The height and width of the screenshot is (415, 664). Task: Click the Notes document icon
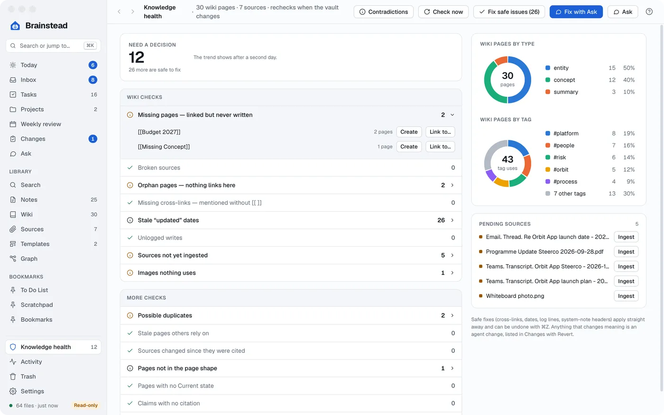[x=13, y=200]
